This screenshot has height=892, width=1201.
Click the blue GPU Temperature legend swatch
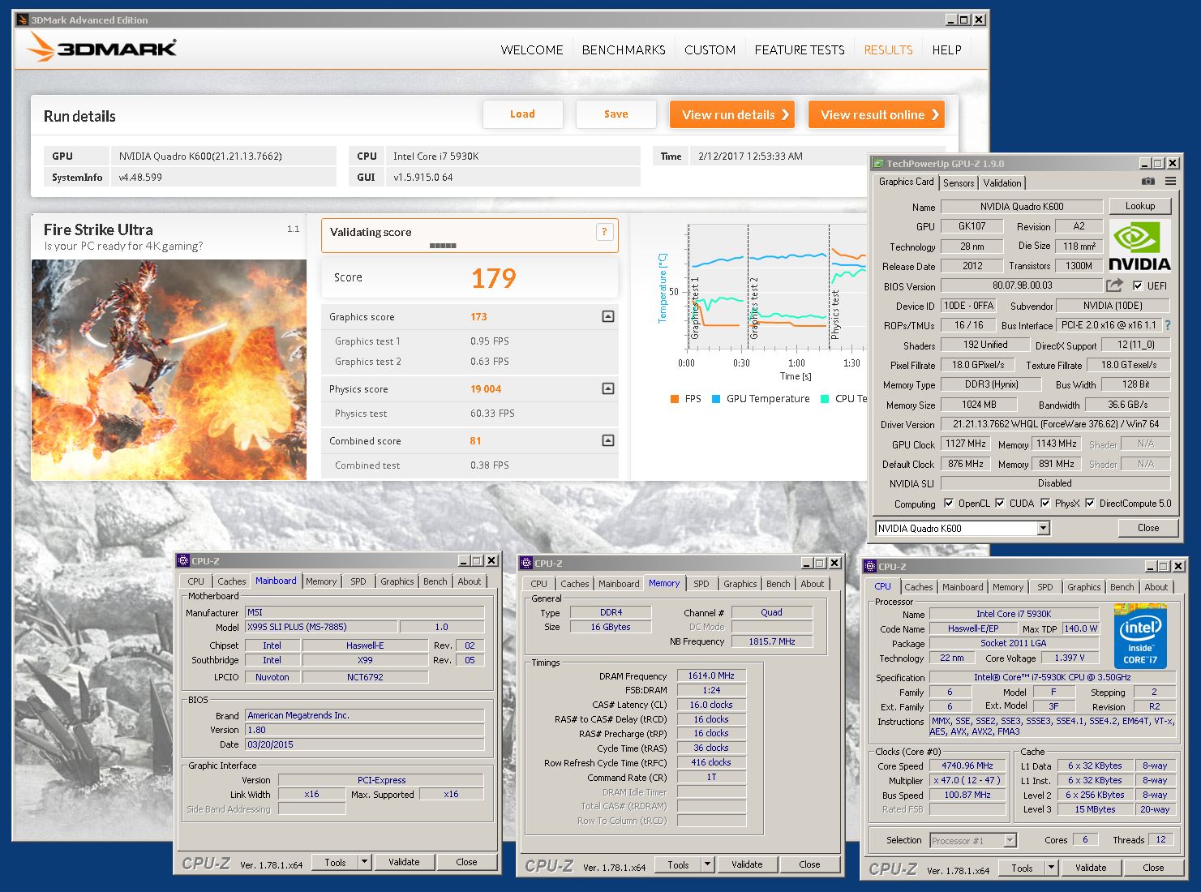click(x=716, y=399)
